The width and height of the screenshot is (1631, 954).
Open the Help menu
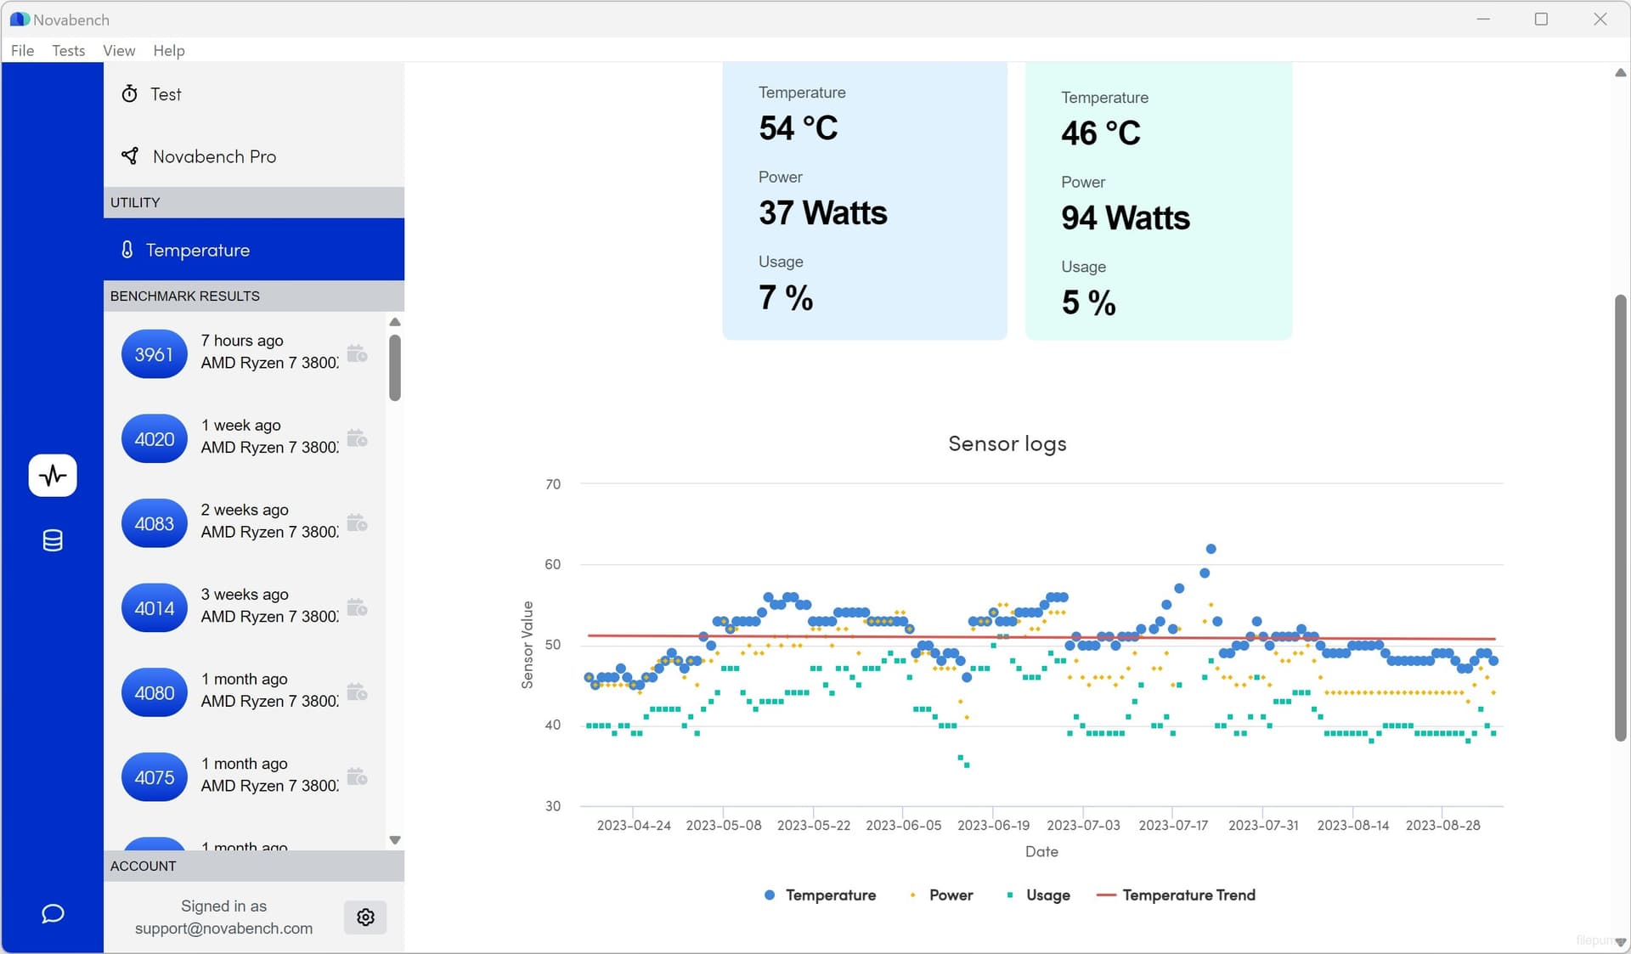point(168,51)
